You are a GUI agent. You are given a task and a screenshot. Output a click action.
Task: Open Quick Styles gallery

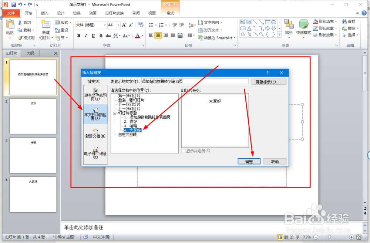[303, 24]
